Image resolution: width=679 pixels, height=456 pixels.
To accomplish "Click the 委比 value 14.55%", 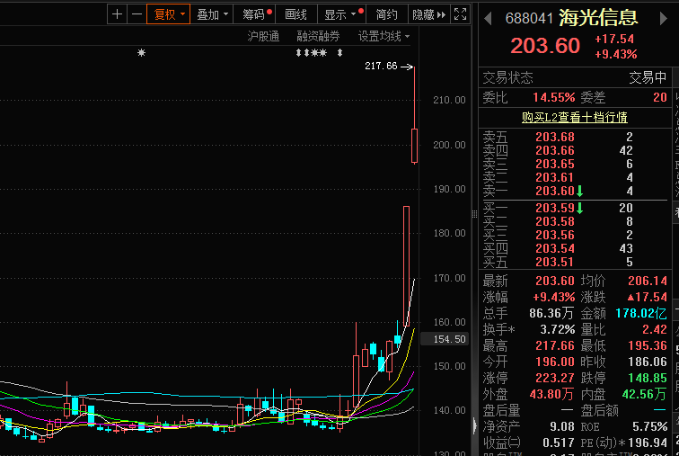I will pos(554,97).
